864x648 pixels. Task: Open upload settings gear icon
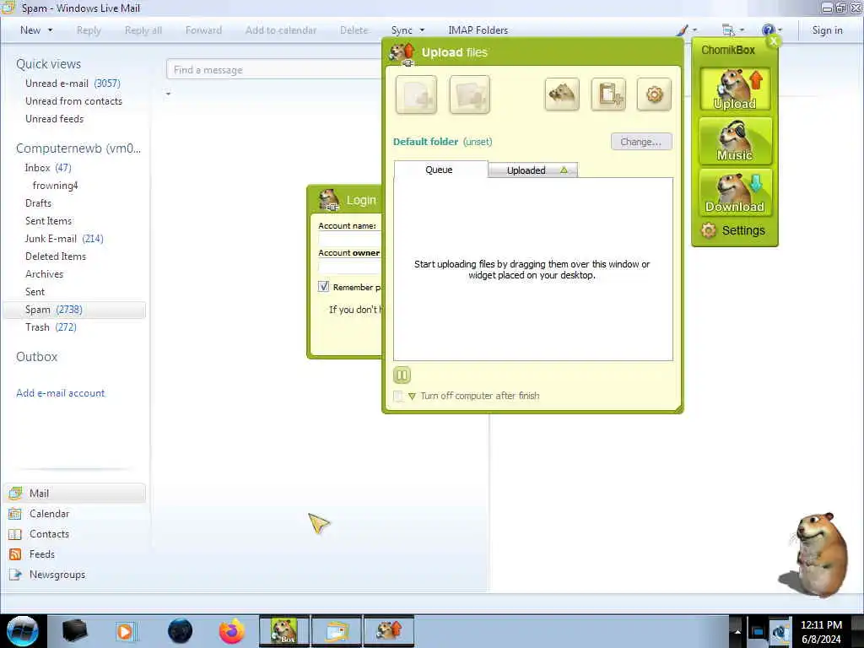click(654, 94)
